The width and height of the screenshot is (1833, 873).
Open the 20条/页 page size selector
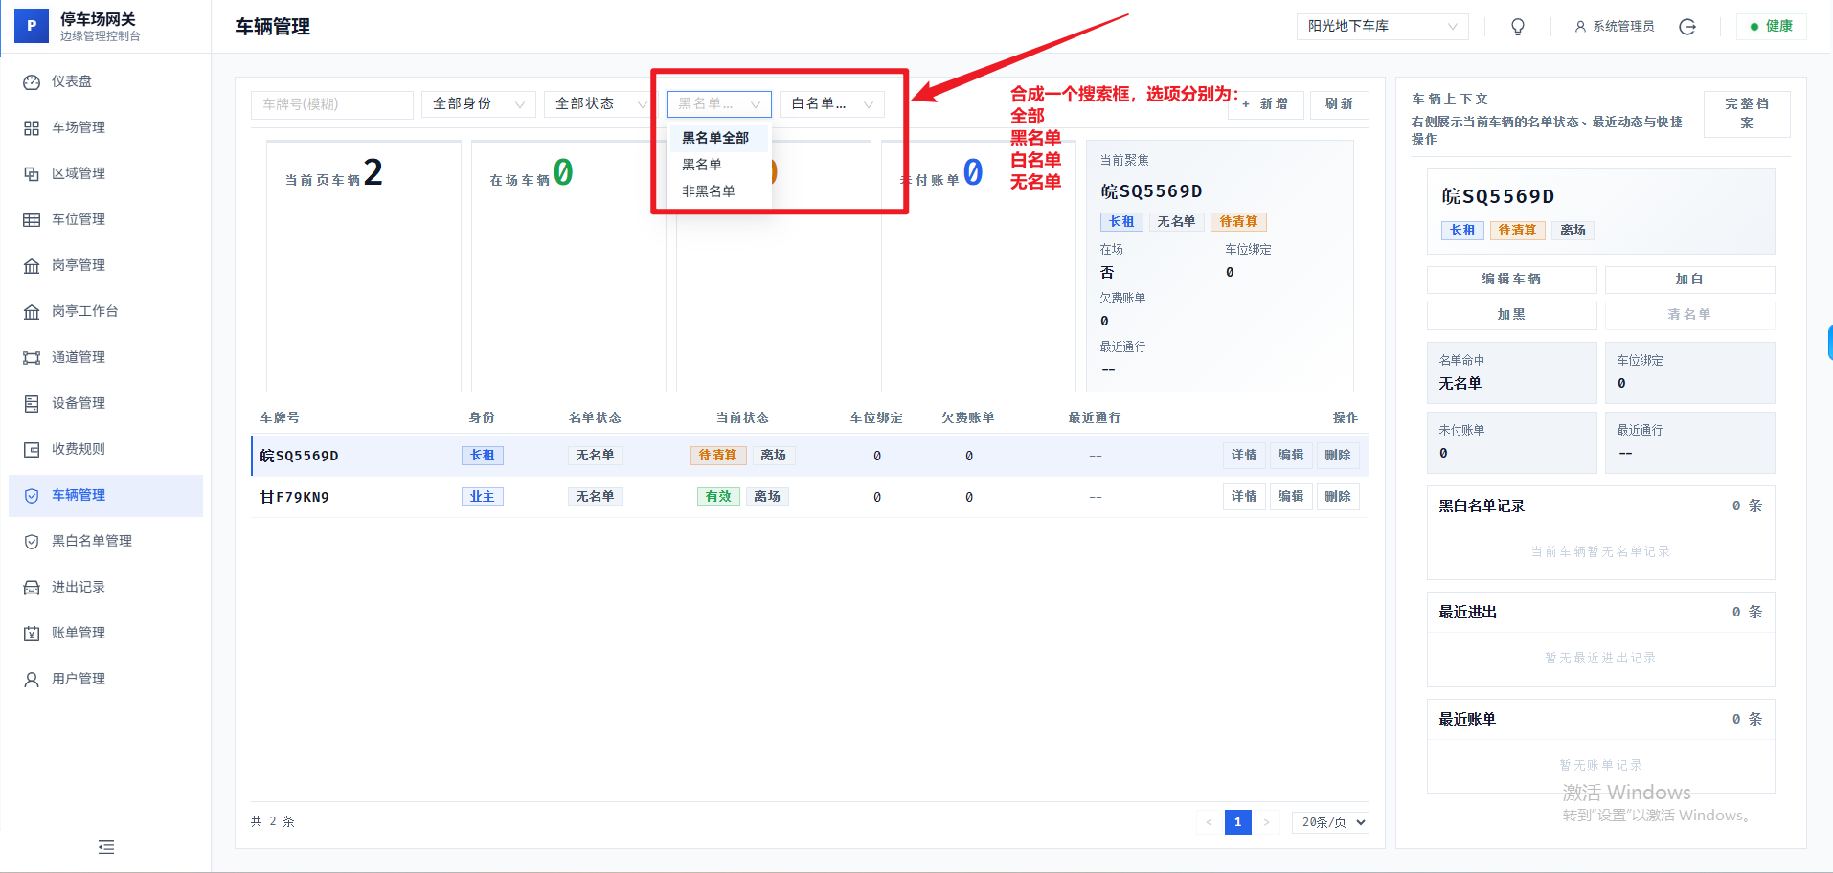(x=1330, y=822)
